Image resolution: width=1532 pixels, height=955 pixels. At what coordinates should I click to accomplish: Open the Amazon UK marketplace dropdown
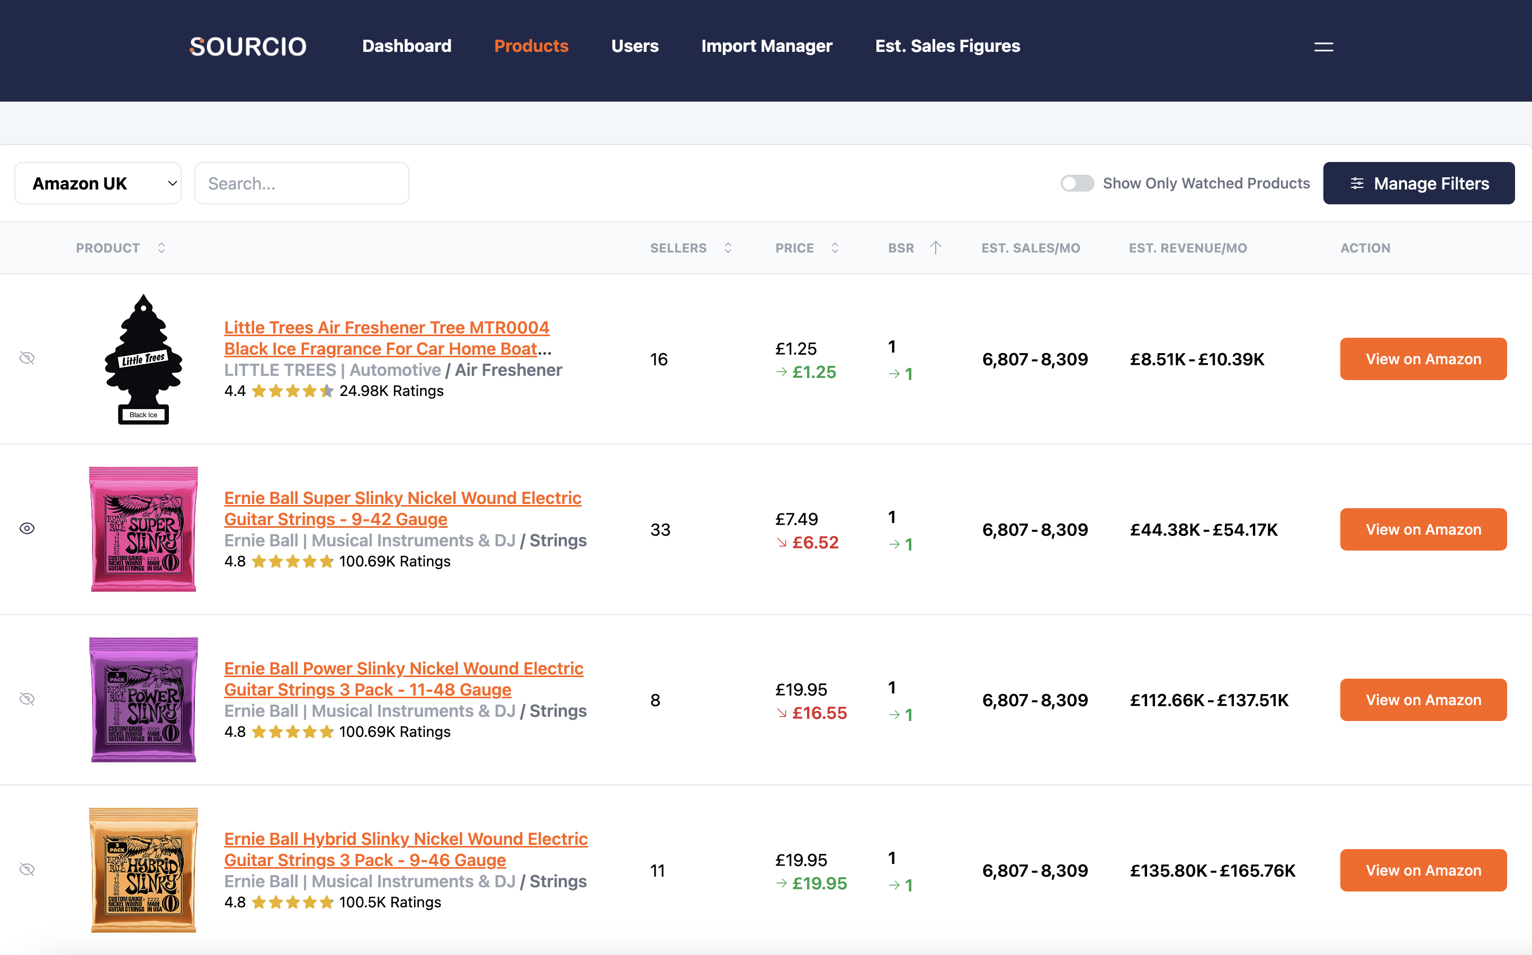pyautogui.click(x=97, y=183)
